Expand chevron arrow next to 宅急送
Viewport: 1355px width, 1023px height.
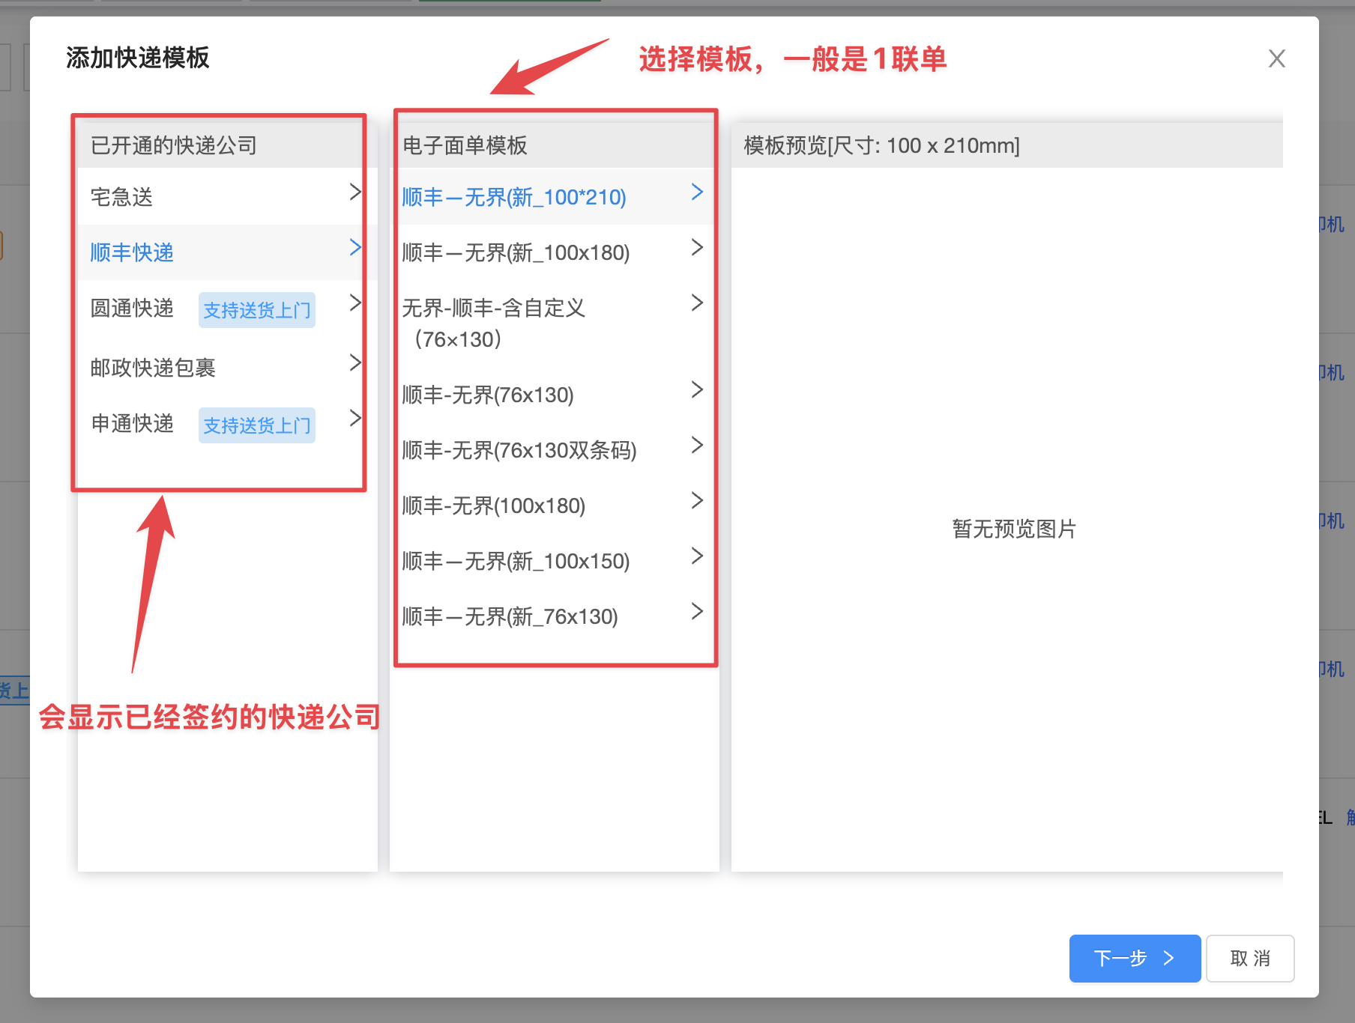tap(355, 192)
